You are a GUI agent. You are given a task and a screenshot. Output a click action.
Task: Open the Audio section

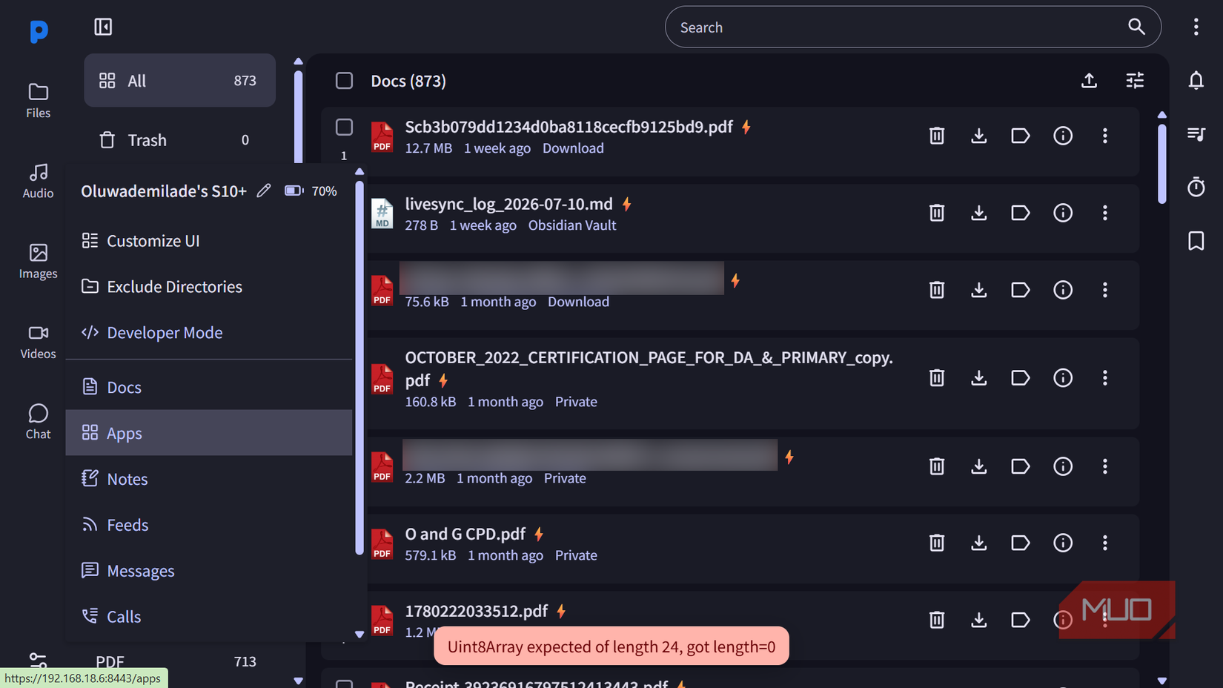click(x=38, y=181)
